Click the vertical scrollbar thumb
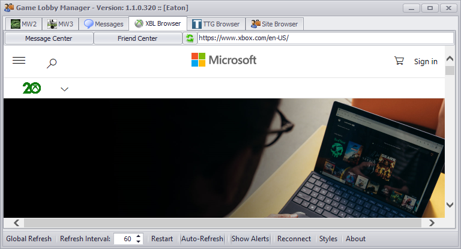Image resolution: width=461 pixels, height=249 pixels. [450, 70]
